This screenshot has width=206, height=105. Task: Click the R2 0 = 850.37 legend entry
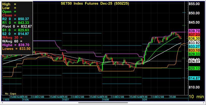click(17, 19)
